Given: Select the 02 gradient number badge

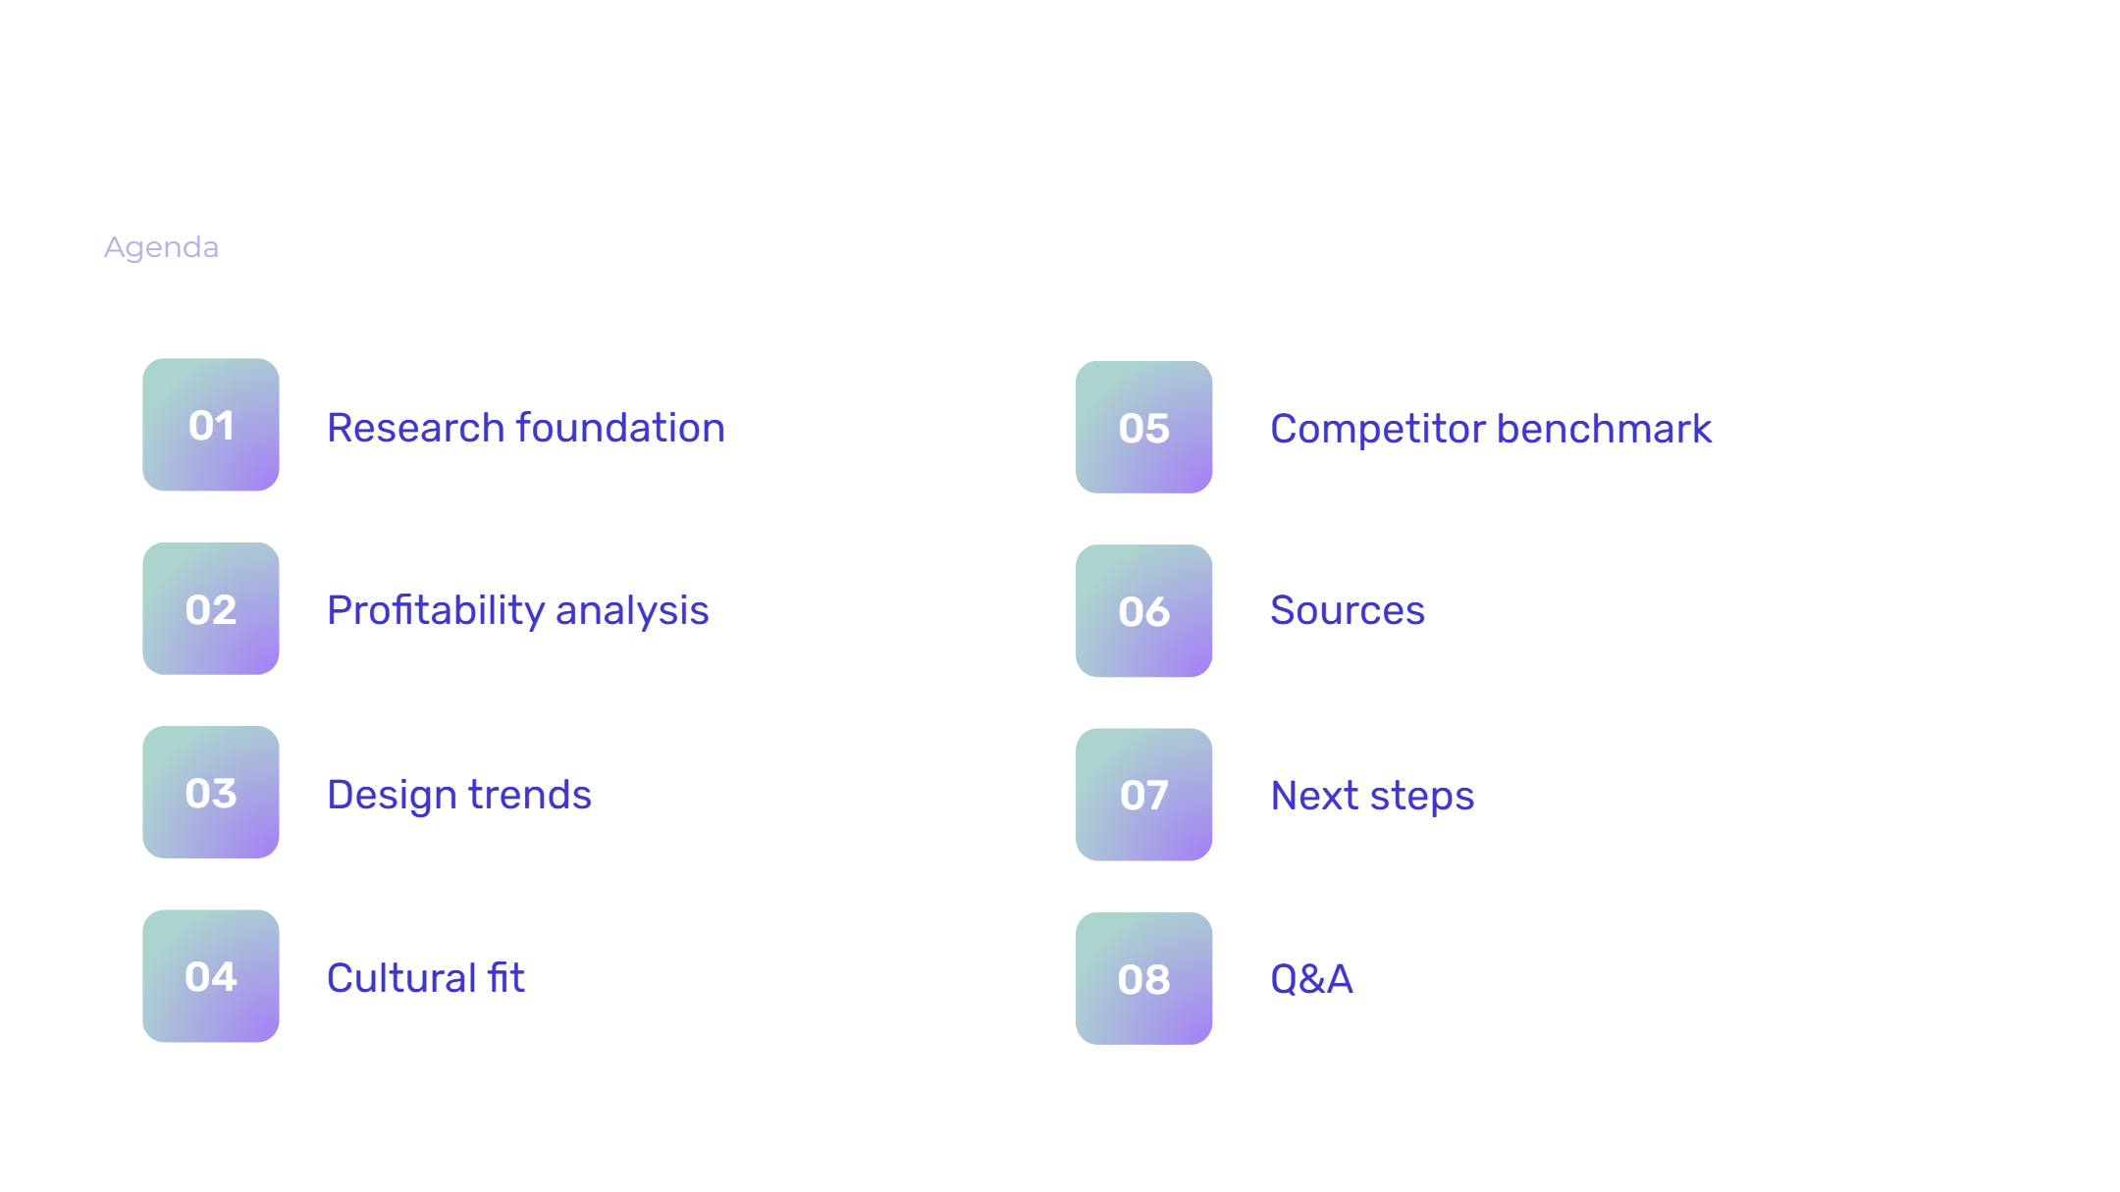Looking at the screenshot, I should point(211,609).
